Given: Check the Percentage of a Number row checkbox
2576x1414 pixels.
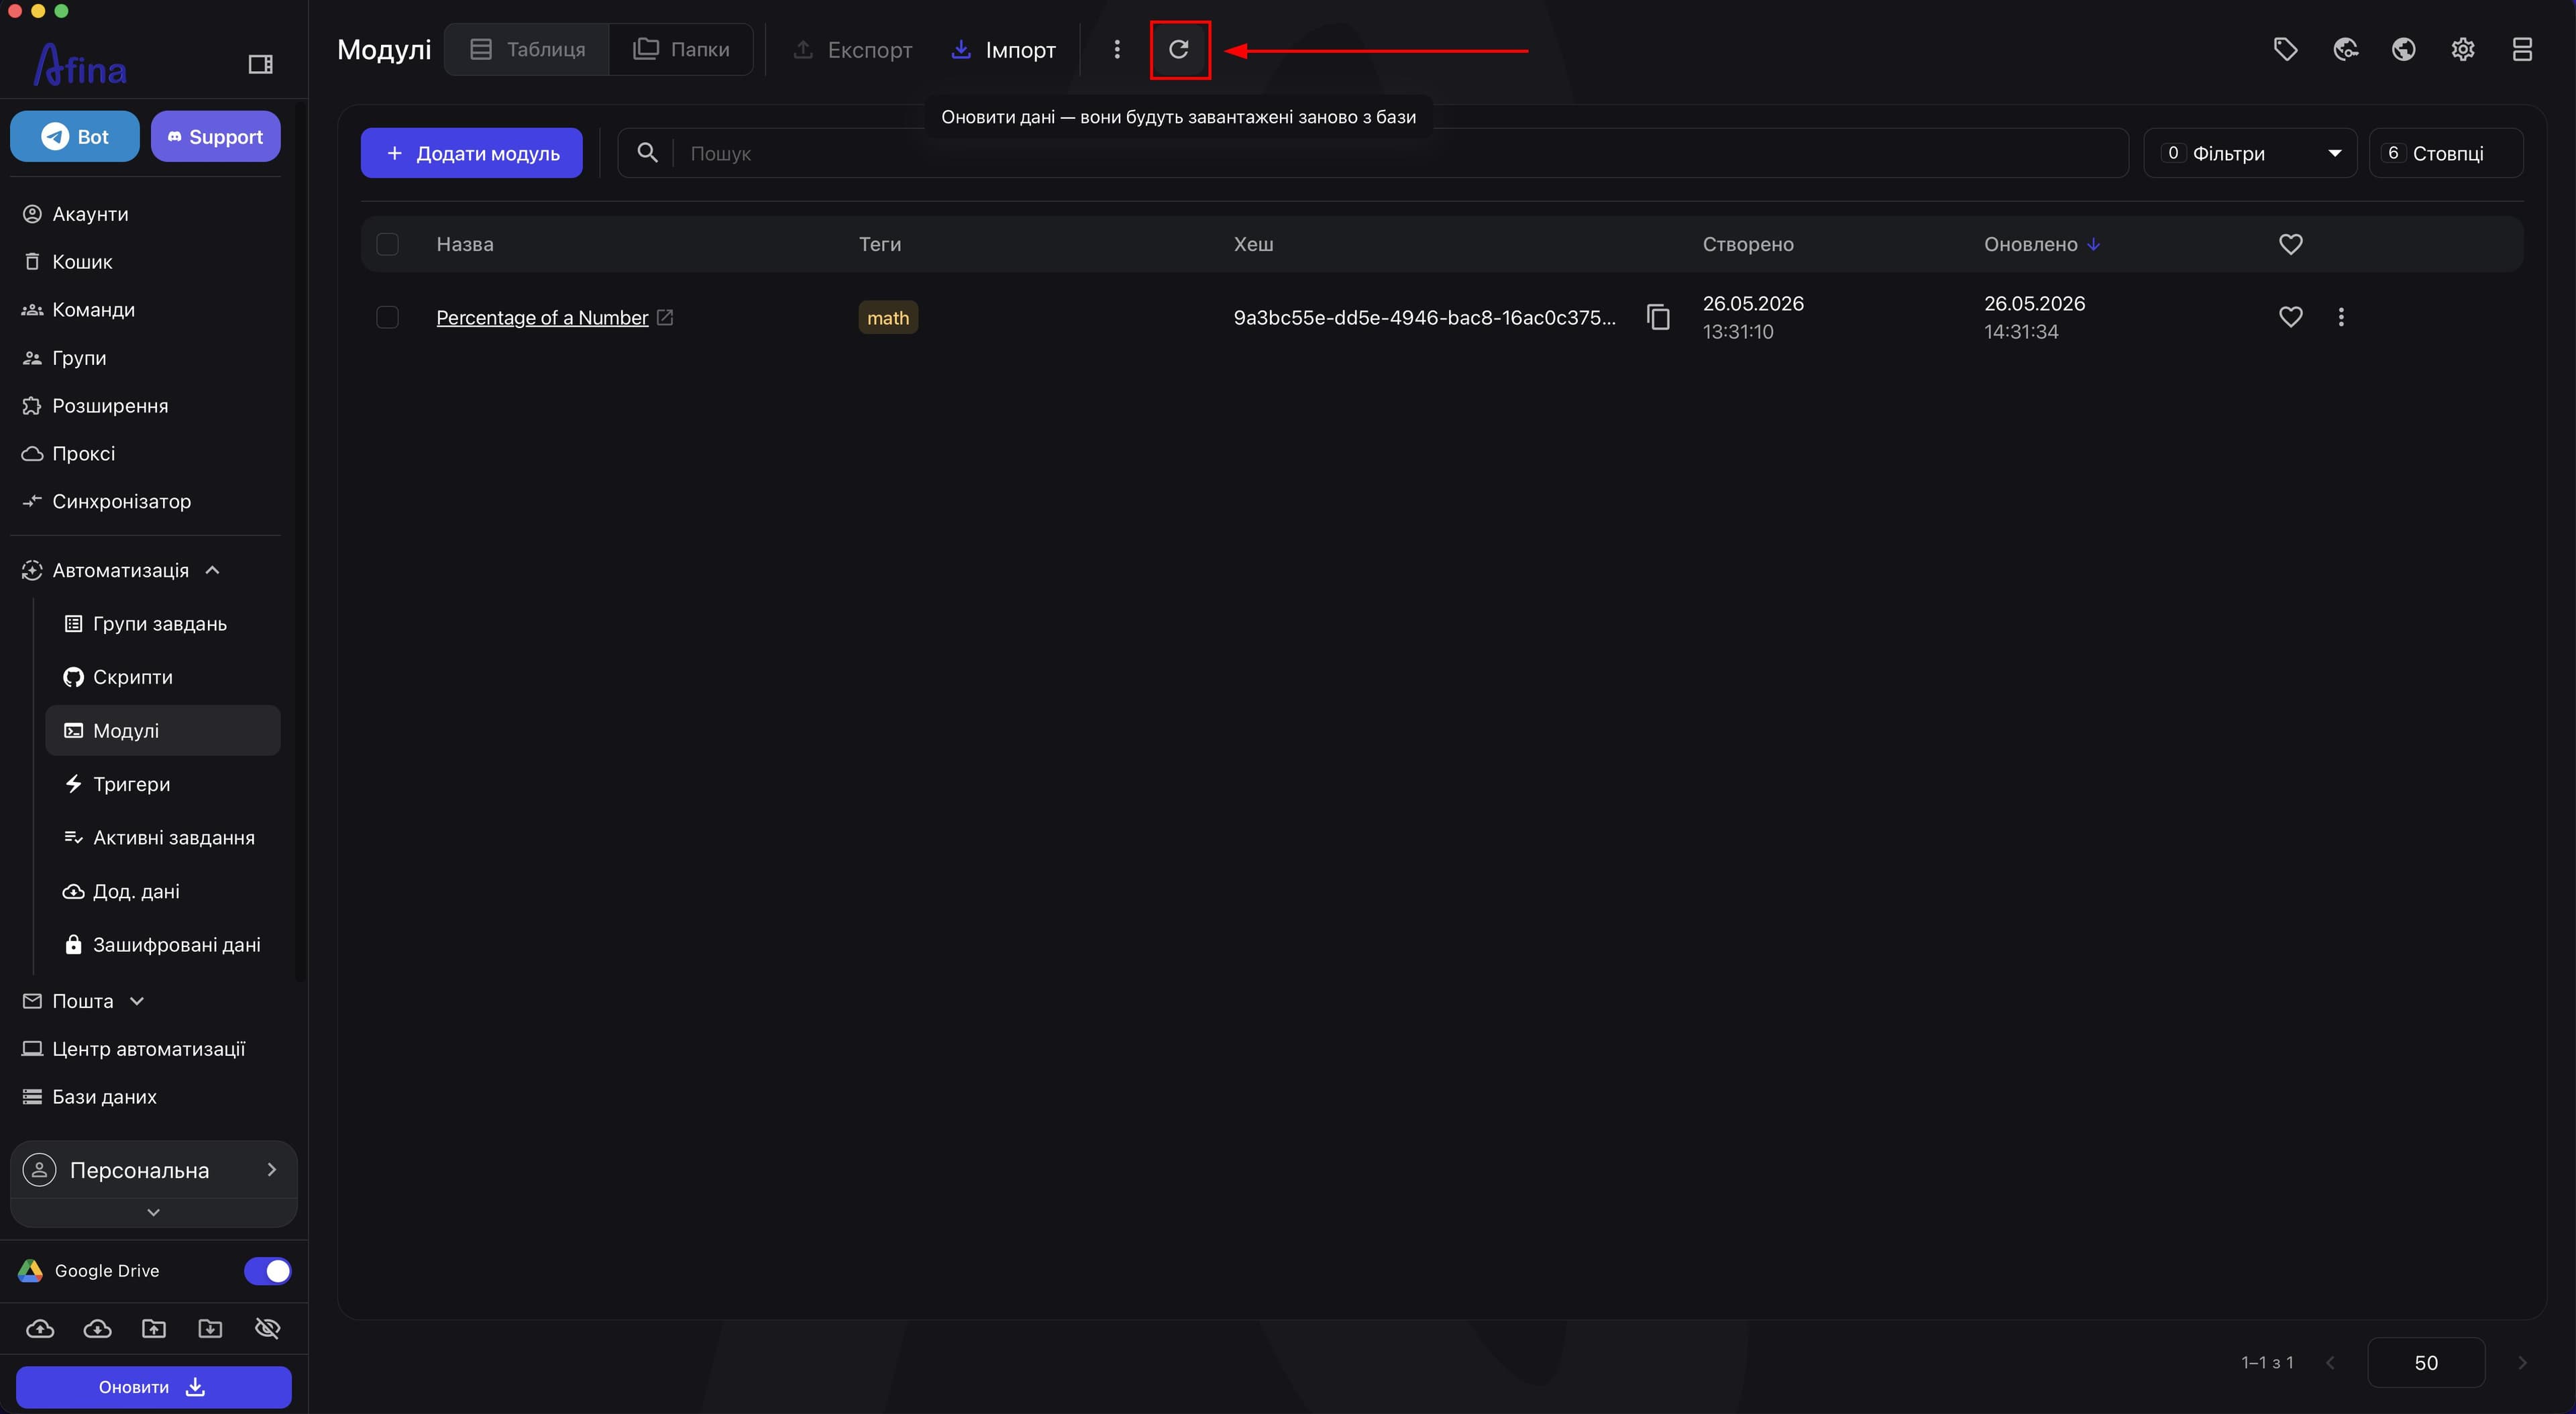Looking at the screenshot, I should click(387, 317).
